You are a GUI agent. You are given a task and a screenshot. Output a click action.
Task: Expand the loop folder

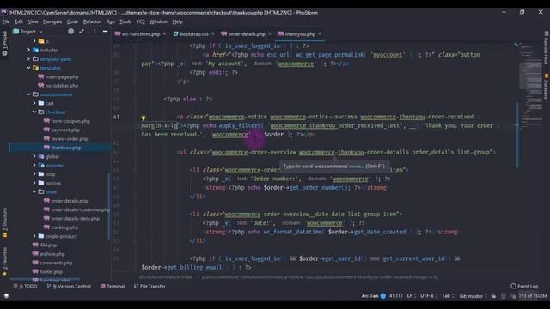coord(34,174)
